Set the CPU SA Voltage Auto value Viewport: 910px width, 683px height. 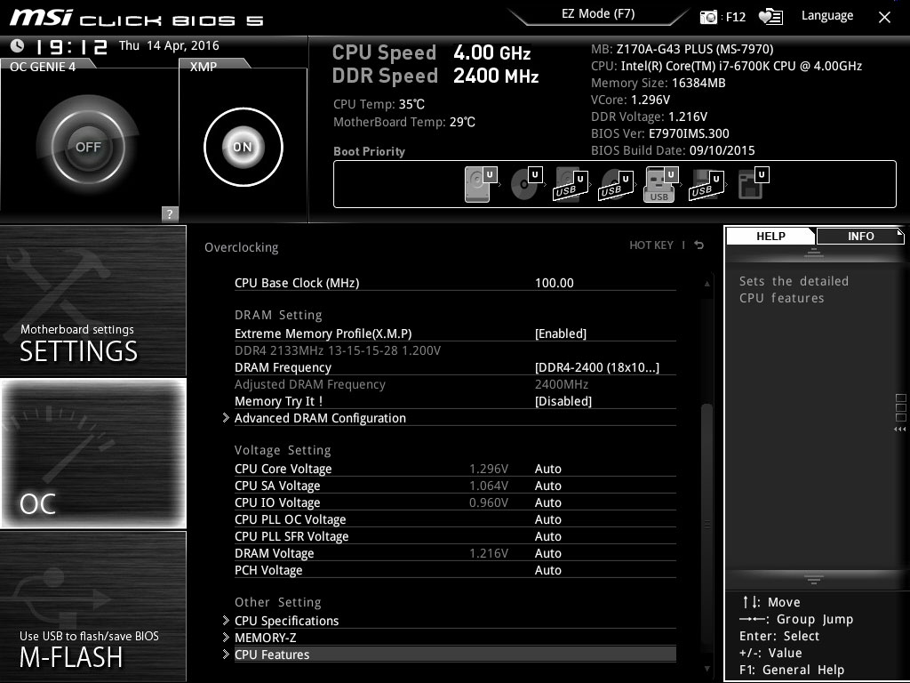[x=547, y=486]
